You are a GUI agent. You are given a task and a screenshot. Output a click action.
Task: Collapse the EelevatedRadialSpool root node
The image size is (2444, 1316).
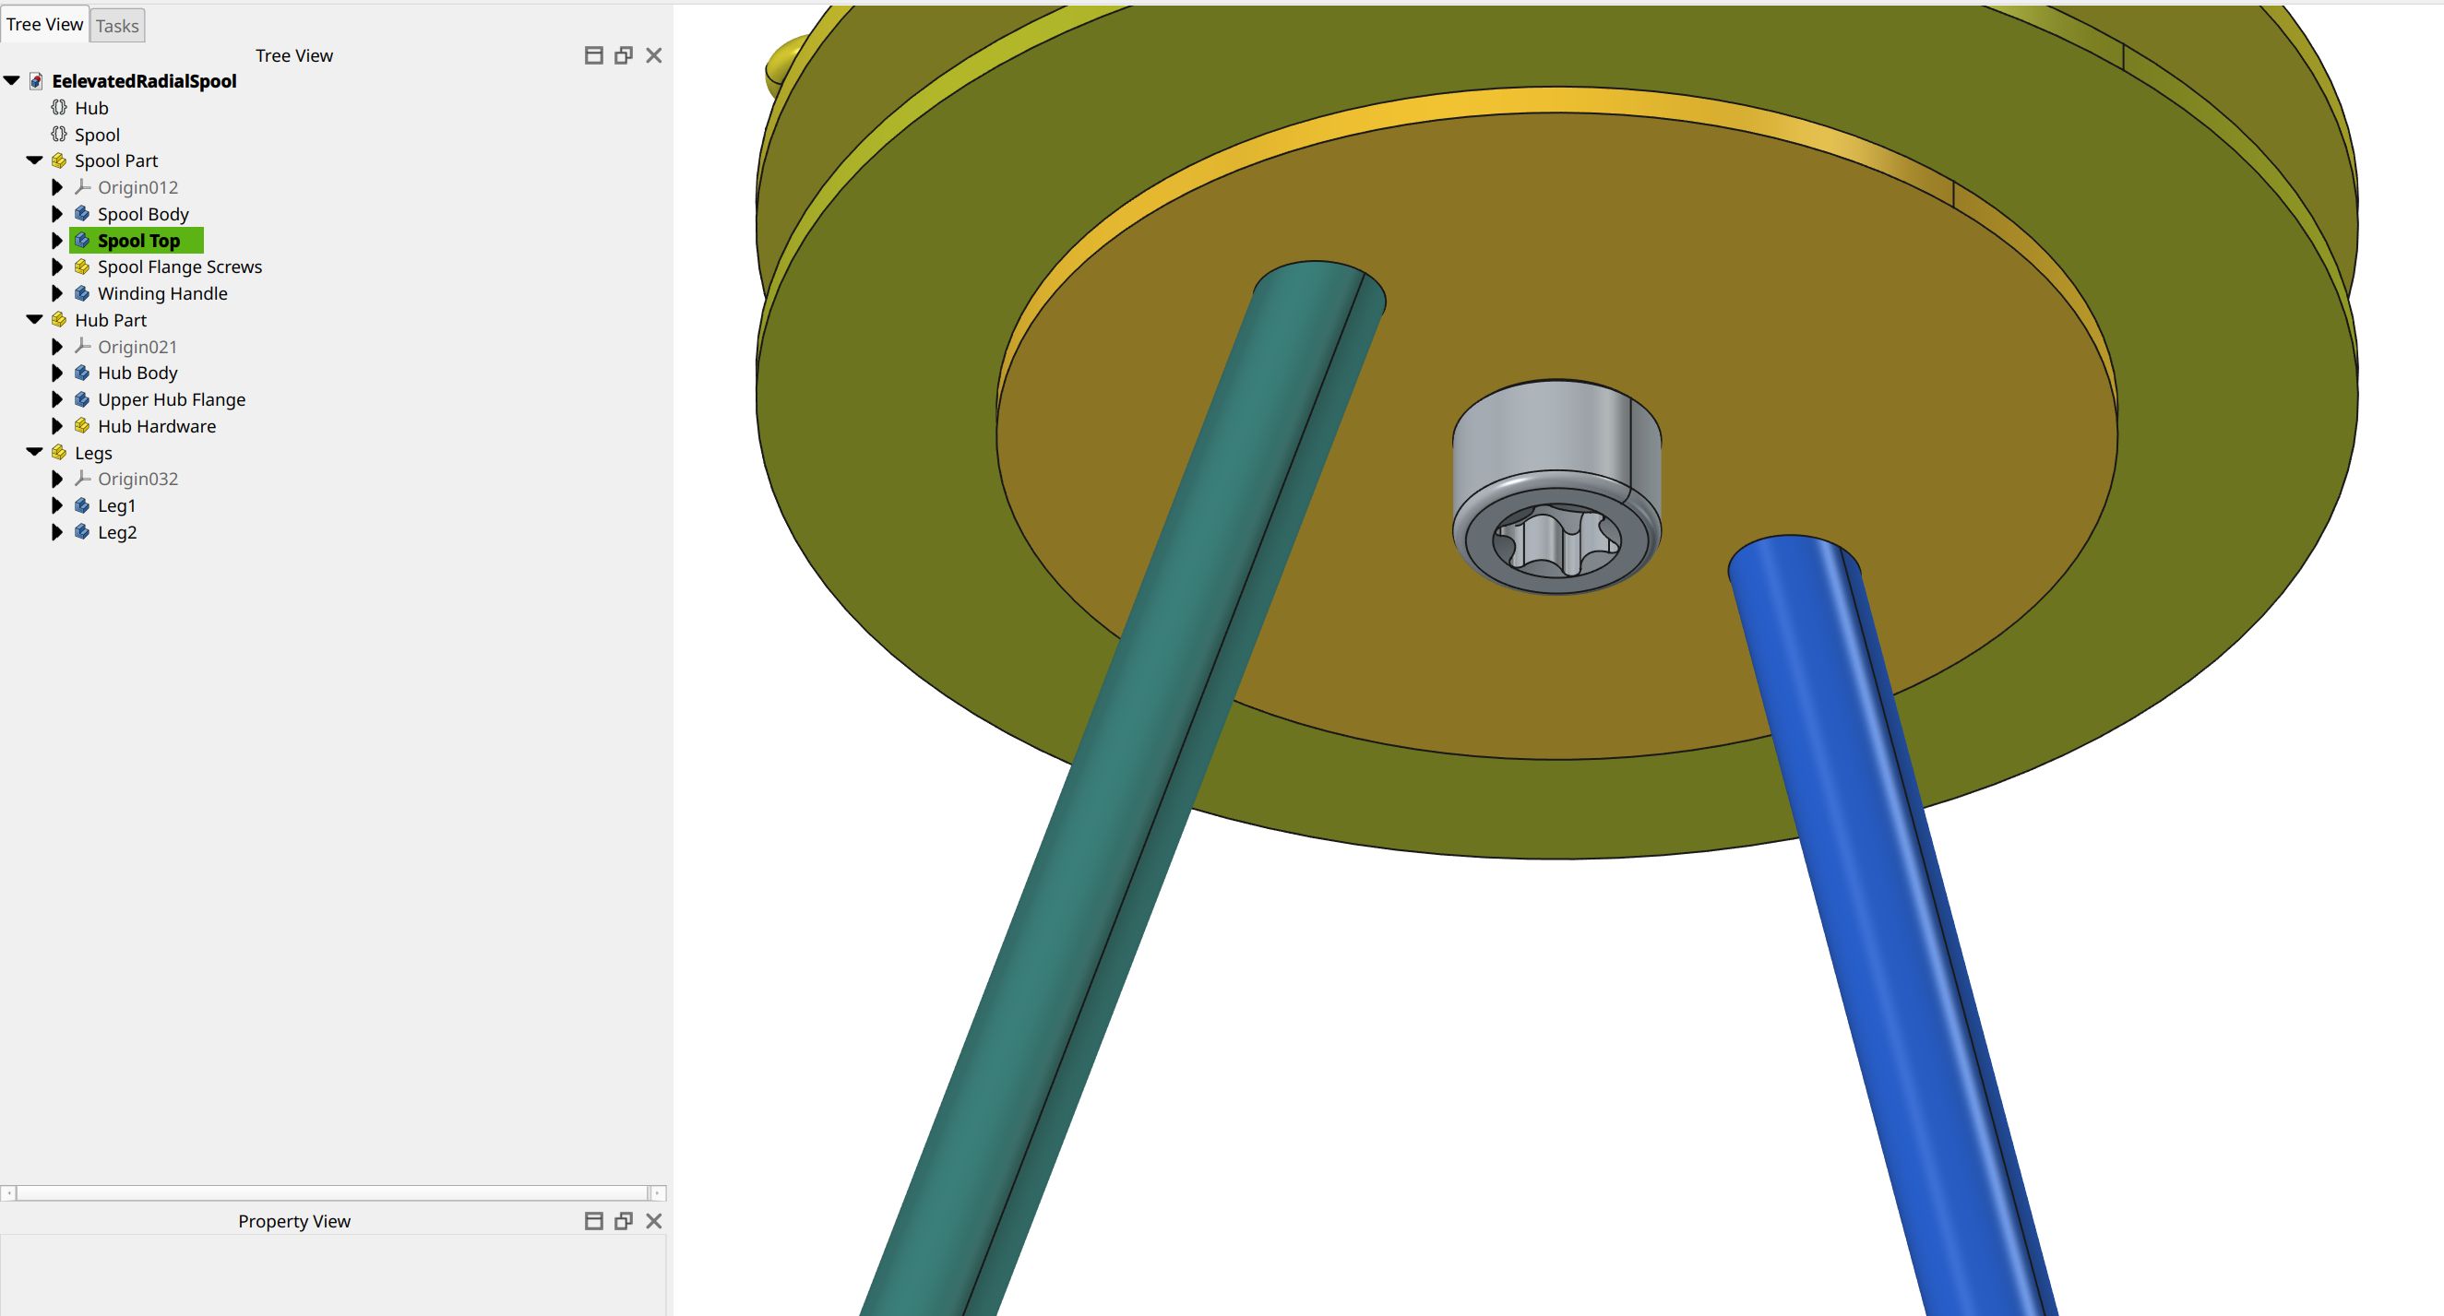pyautogui.click(x=11, y=80)
